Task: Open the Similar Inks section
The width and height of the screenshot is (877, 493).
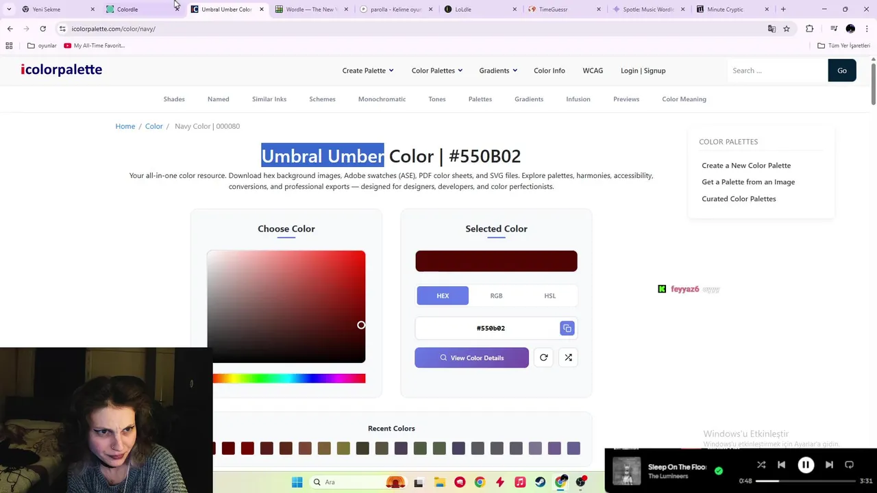Action: point(269,99)
